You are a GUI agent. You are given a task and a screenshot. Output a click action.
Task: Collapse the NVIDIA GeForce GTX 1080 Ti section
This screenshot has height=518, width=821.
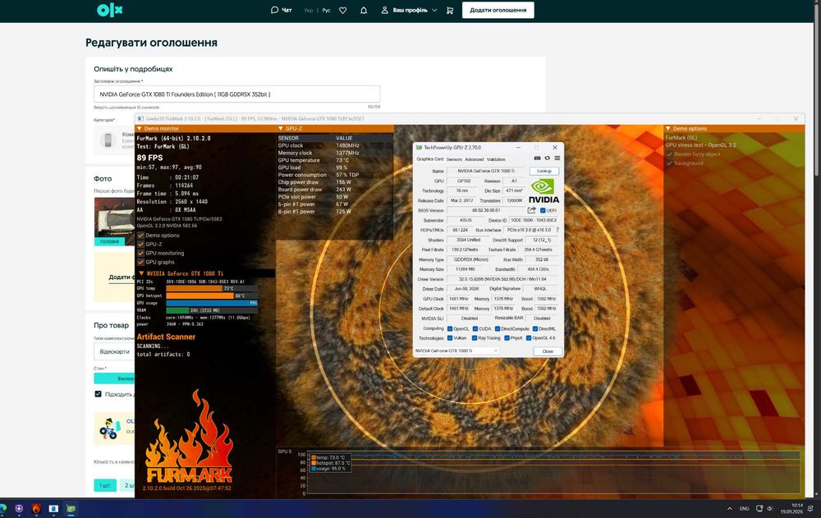[141, 273]
